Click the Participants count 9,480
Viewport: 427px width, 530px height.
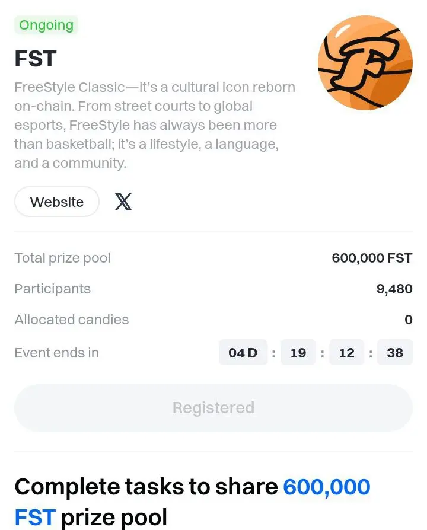(394, 289)
